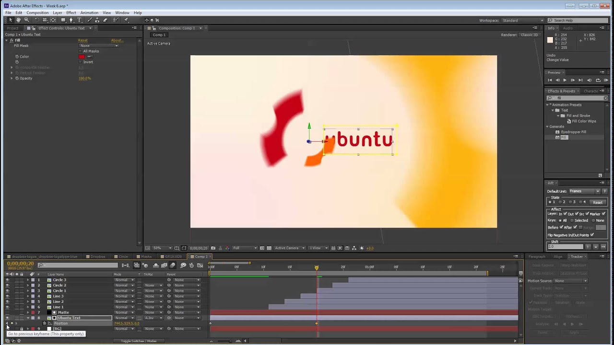Select the Puppet Pin tool
The height and width of the screenshot is (345, 614).
click(126, 20)
